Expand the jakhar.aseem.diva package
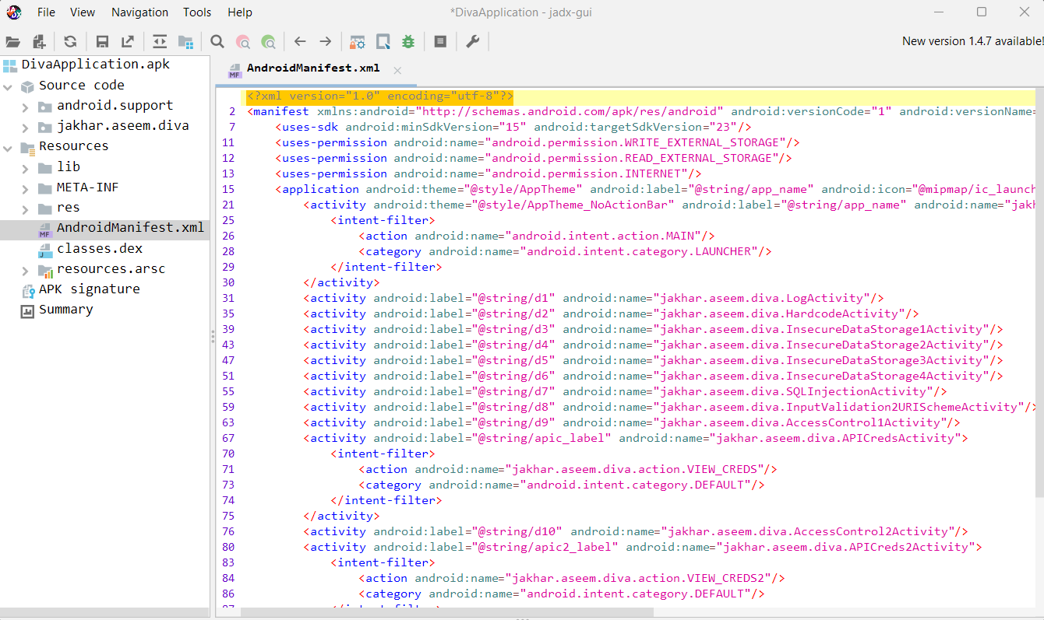 (x=25, y=126)
